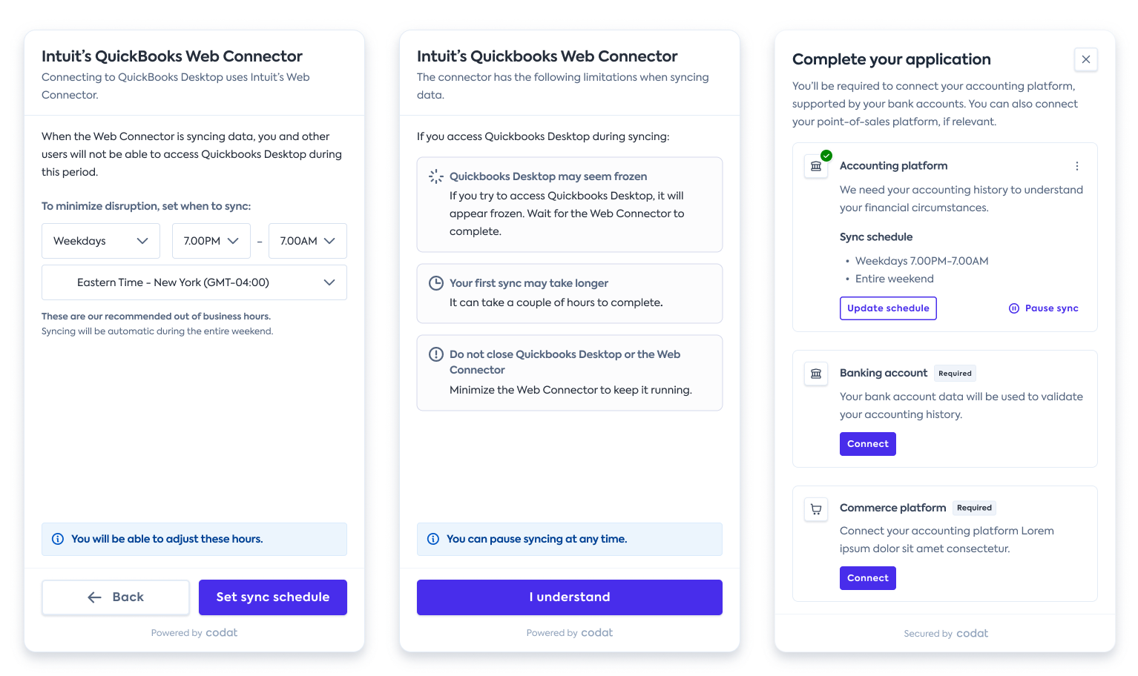Click the frozen spinner icon near Quickbooks Desktop warning
This screenshot has width=1138, height=676.
tap(435, 176)
